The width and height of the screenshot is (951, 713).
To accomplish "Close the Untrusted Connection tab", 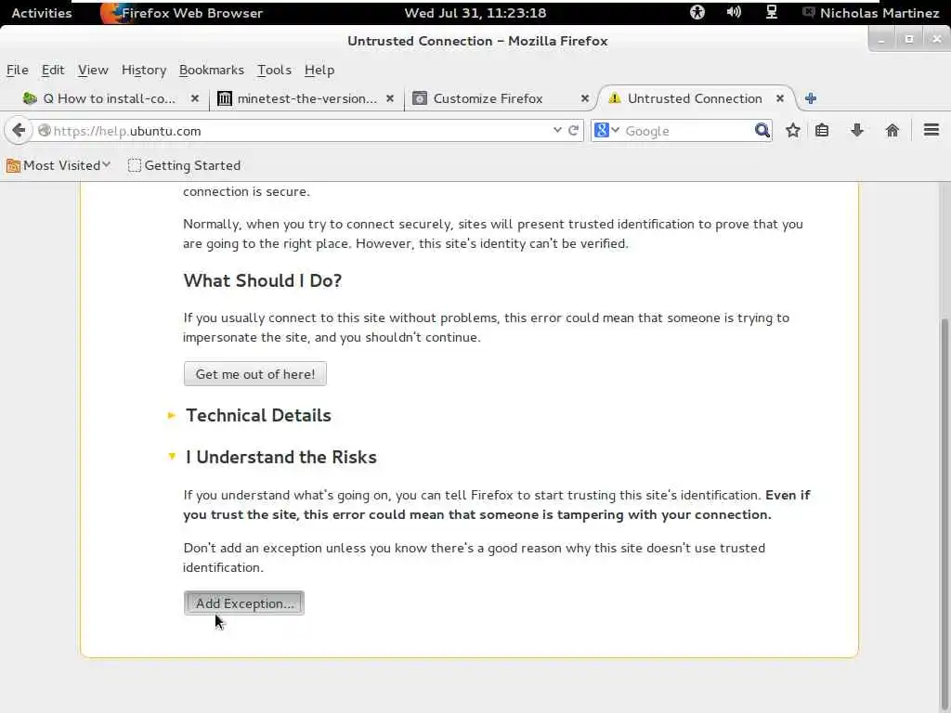I will pos(780,98).
